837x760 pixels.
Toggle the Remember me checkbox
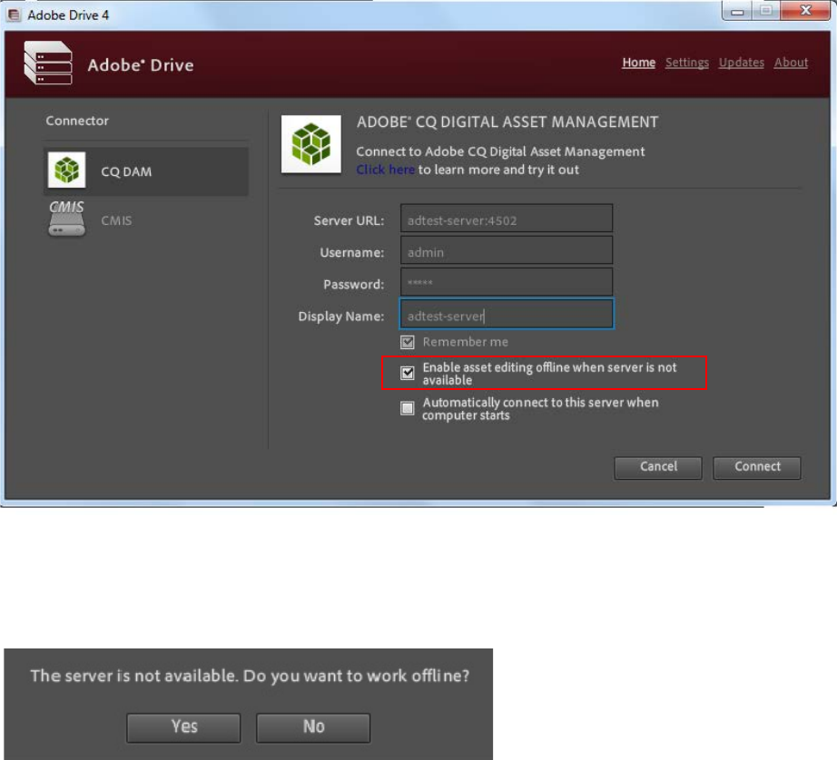408,342
